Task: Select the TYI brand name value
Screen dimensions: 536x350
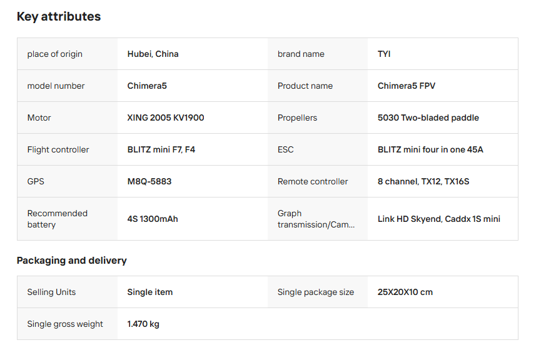Action: (x=384, y=54)
